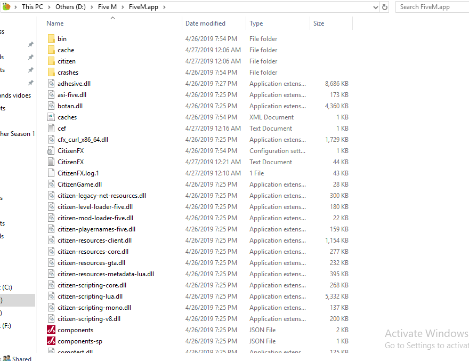
Task: Click the CitizenFX configuration settings file icon
Action: [x=51, y=151]
